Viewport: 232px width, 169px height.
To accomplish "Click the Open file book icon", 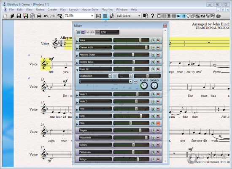I will click(x=12, y=16).
